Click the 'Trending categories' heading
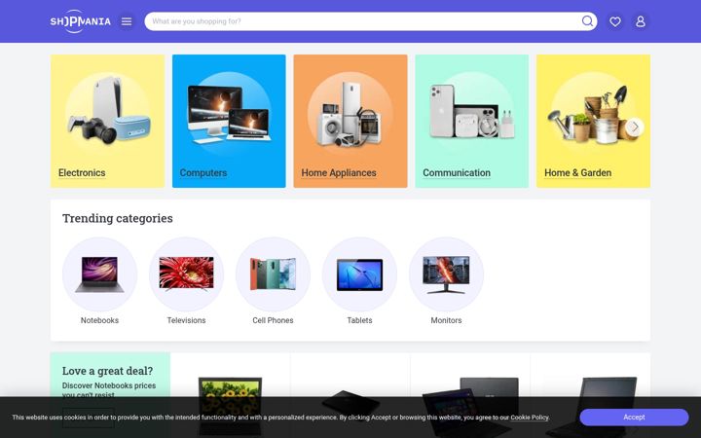Image resolution: width=701 pixels, height=438 pixels. pyautogui.click(x=118, y=218)
